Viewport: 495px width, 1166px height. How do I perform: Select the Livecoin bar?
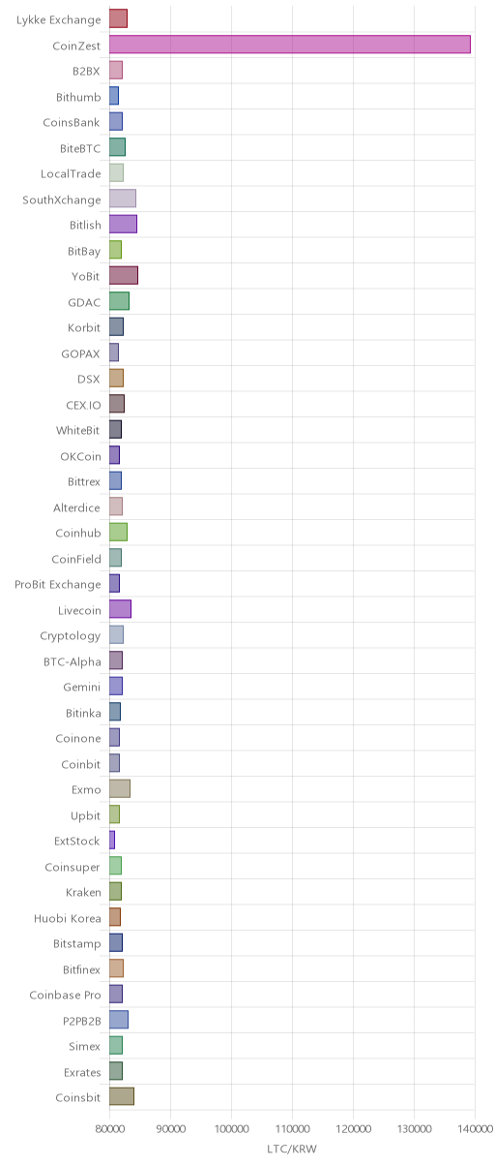(120, 609)
